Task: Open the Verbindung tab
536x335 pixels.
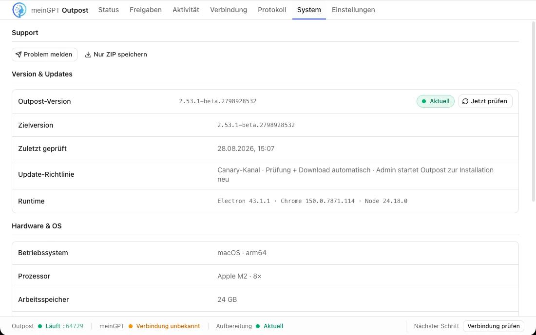Action: pyautogui.click(x=229, y=10)
